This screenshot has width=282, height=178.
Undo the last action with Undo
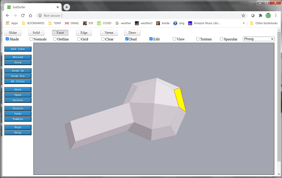click(18, 114)
